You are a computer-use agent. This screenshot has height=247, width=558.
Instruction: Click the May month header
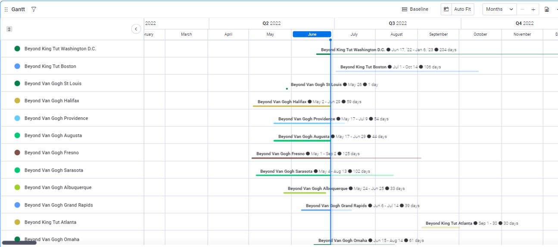point(270,34)
